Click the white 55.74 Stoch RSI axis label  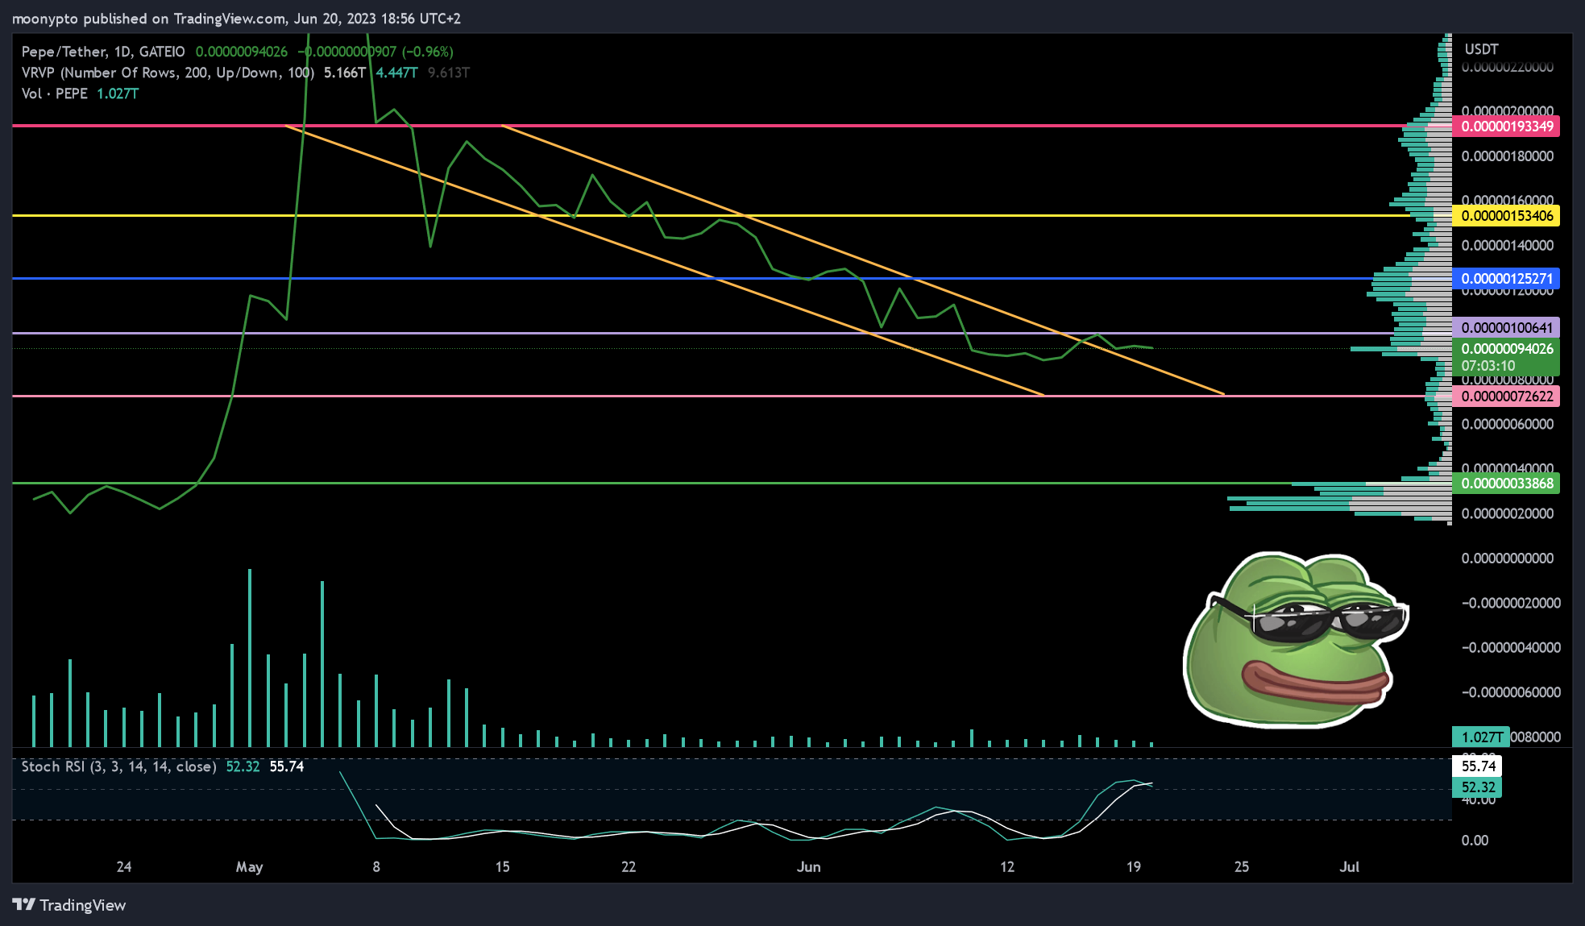tap(1478, 766)
